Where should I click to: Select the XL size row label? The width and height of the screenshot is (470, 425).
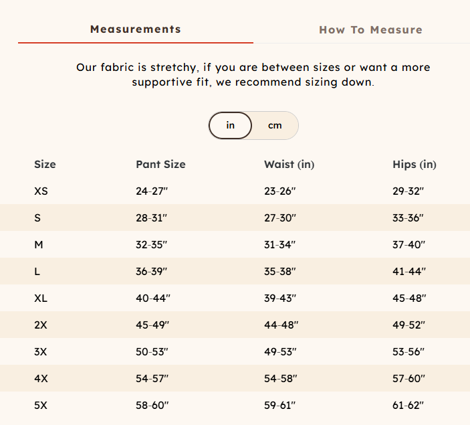pos(41,299)
